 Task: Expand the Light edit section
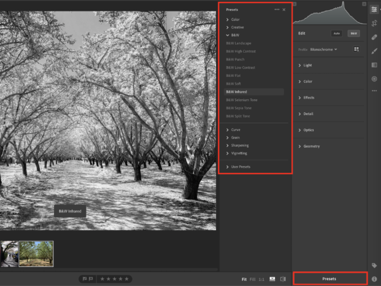coord(305,65)
